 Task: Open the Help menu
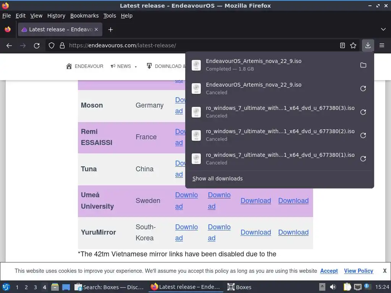(x=127, y=16)
